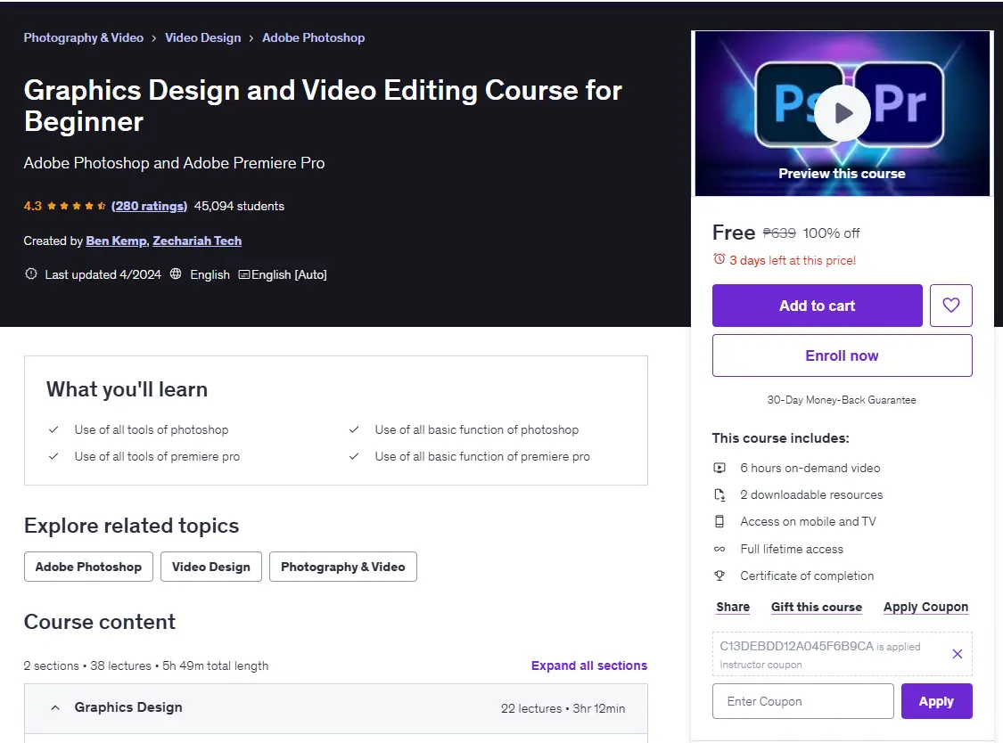Click the last updated info icon
This screenshot has height=743, width=1003.
pos(30,274)
